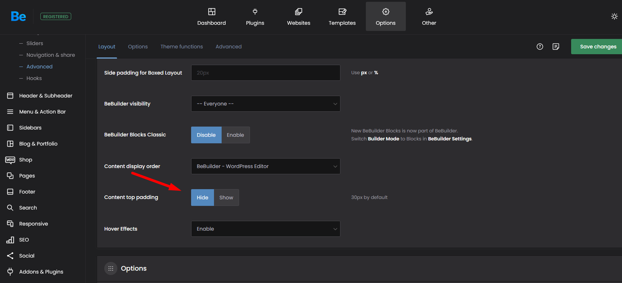Click the Search magnifier icon
The width and height of the screenshot is (622, 283).
pyautogui.click(x=10, y=208)
